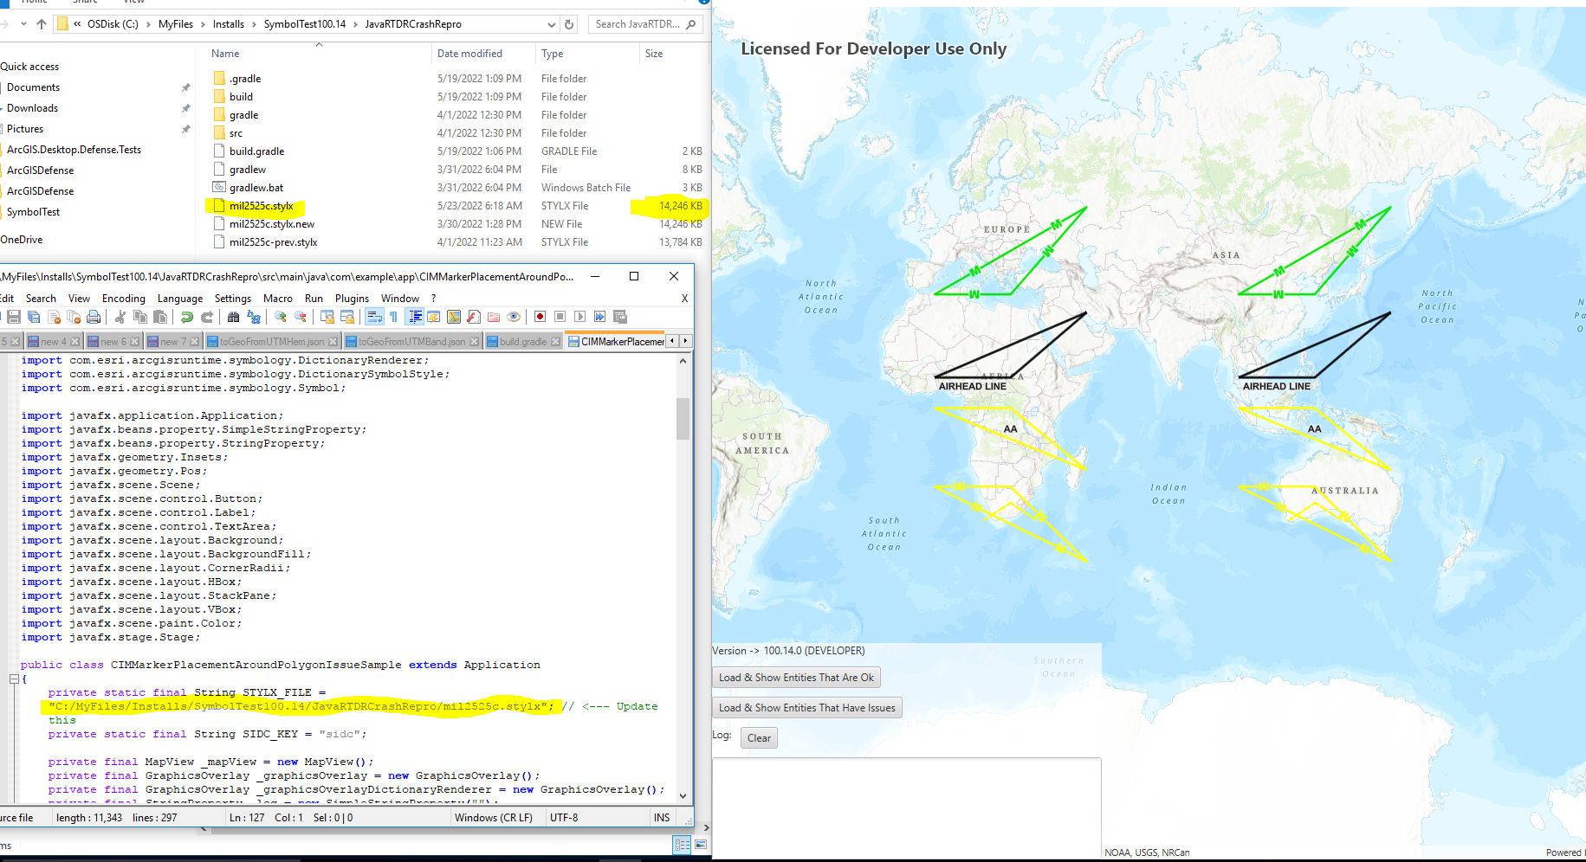This screenshot has width=1586, height=862.
Task: Click the chevron after Installs in address path
Action: tap(255, 24)
